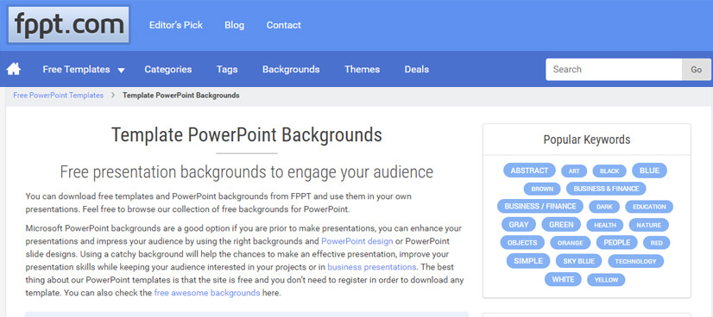This screenshot has height=317, width=713.
Task: Go to the Blog link
Action: click(x=234, y=25)
